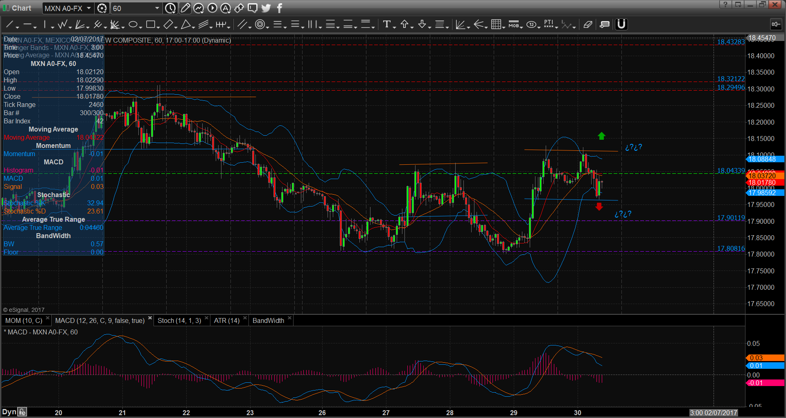
Task: Open chart settings gear
Action: point(102,8)
